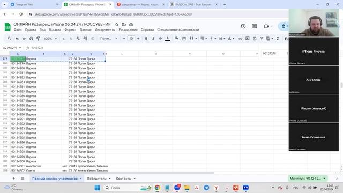
Task: Open Chrome from the taskbar
Action: (157, 188)
